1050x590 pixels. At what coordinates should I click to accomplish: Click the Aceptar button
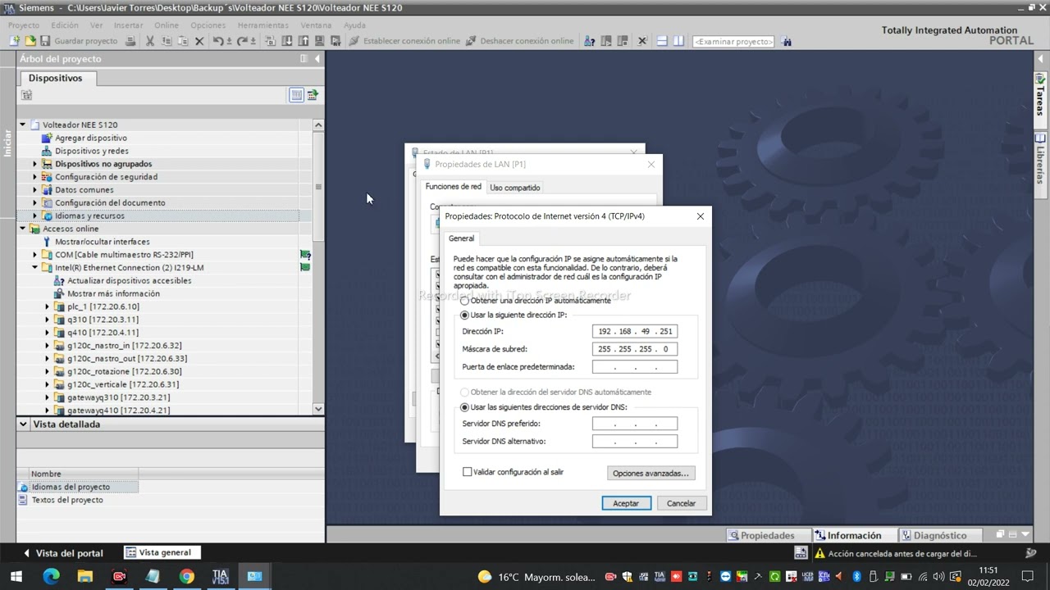(626, 503)
